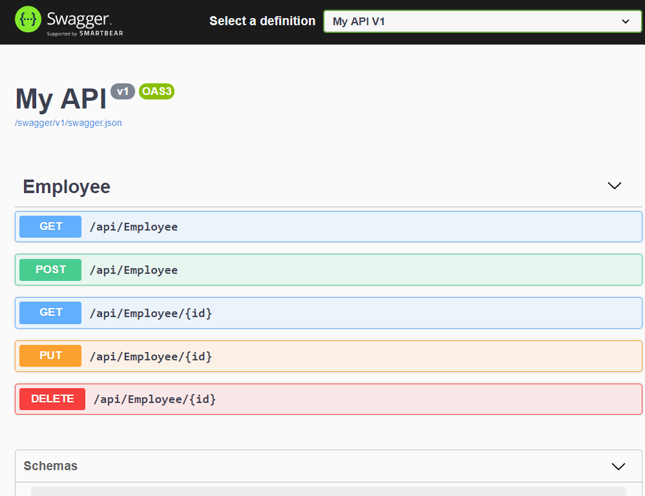Click the red DELETE method badge
This screenshot has width=645, height=496.
click(52, 399)
